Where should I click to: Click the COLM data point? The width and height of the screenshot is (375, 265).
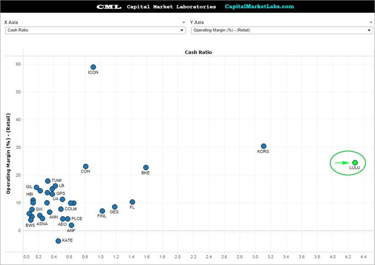coord(61,209)
